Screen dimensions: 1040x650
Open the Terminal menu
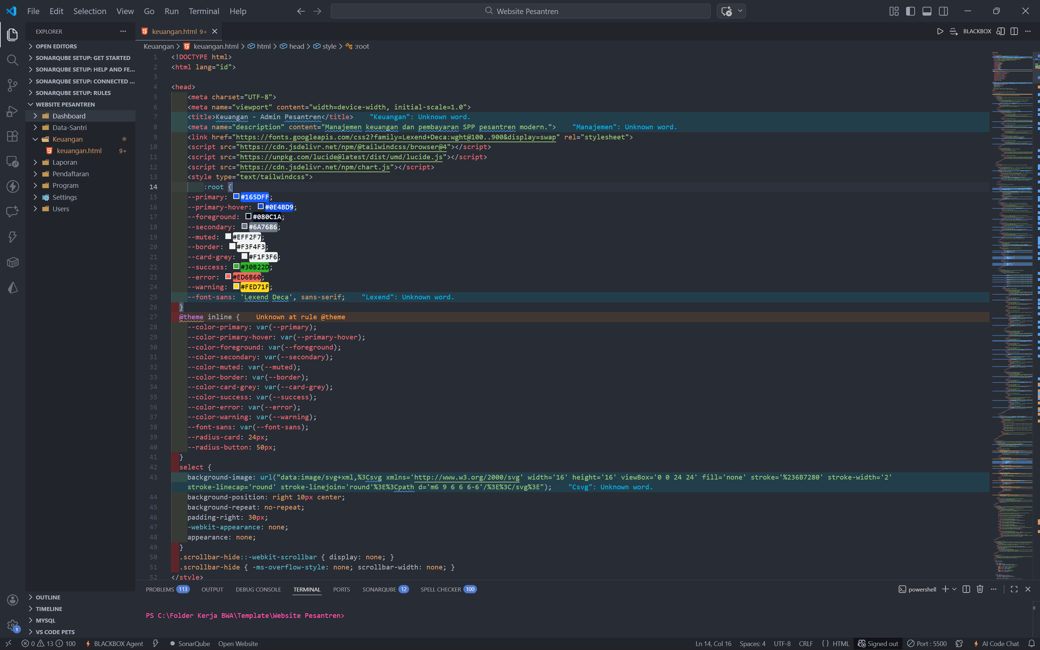[x=204, y=11]
